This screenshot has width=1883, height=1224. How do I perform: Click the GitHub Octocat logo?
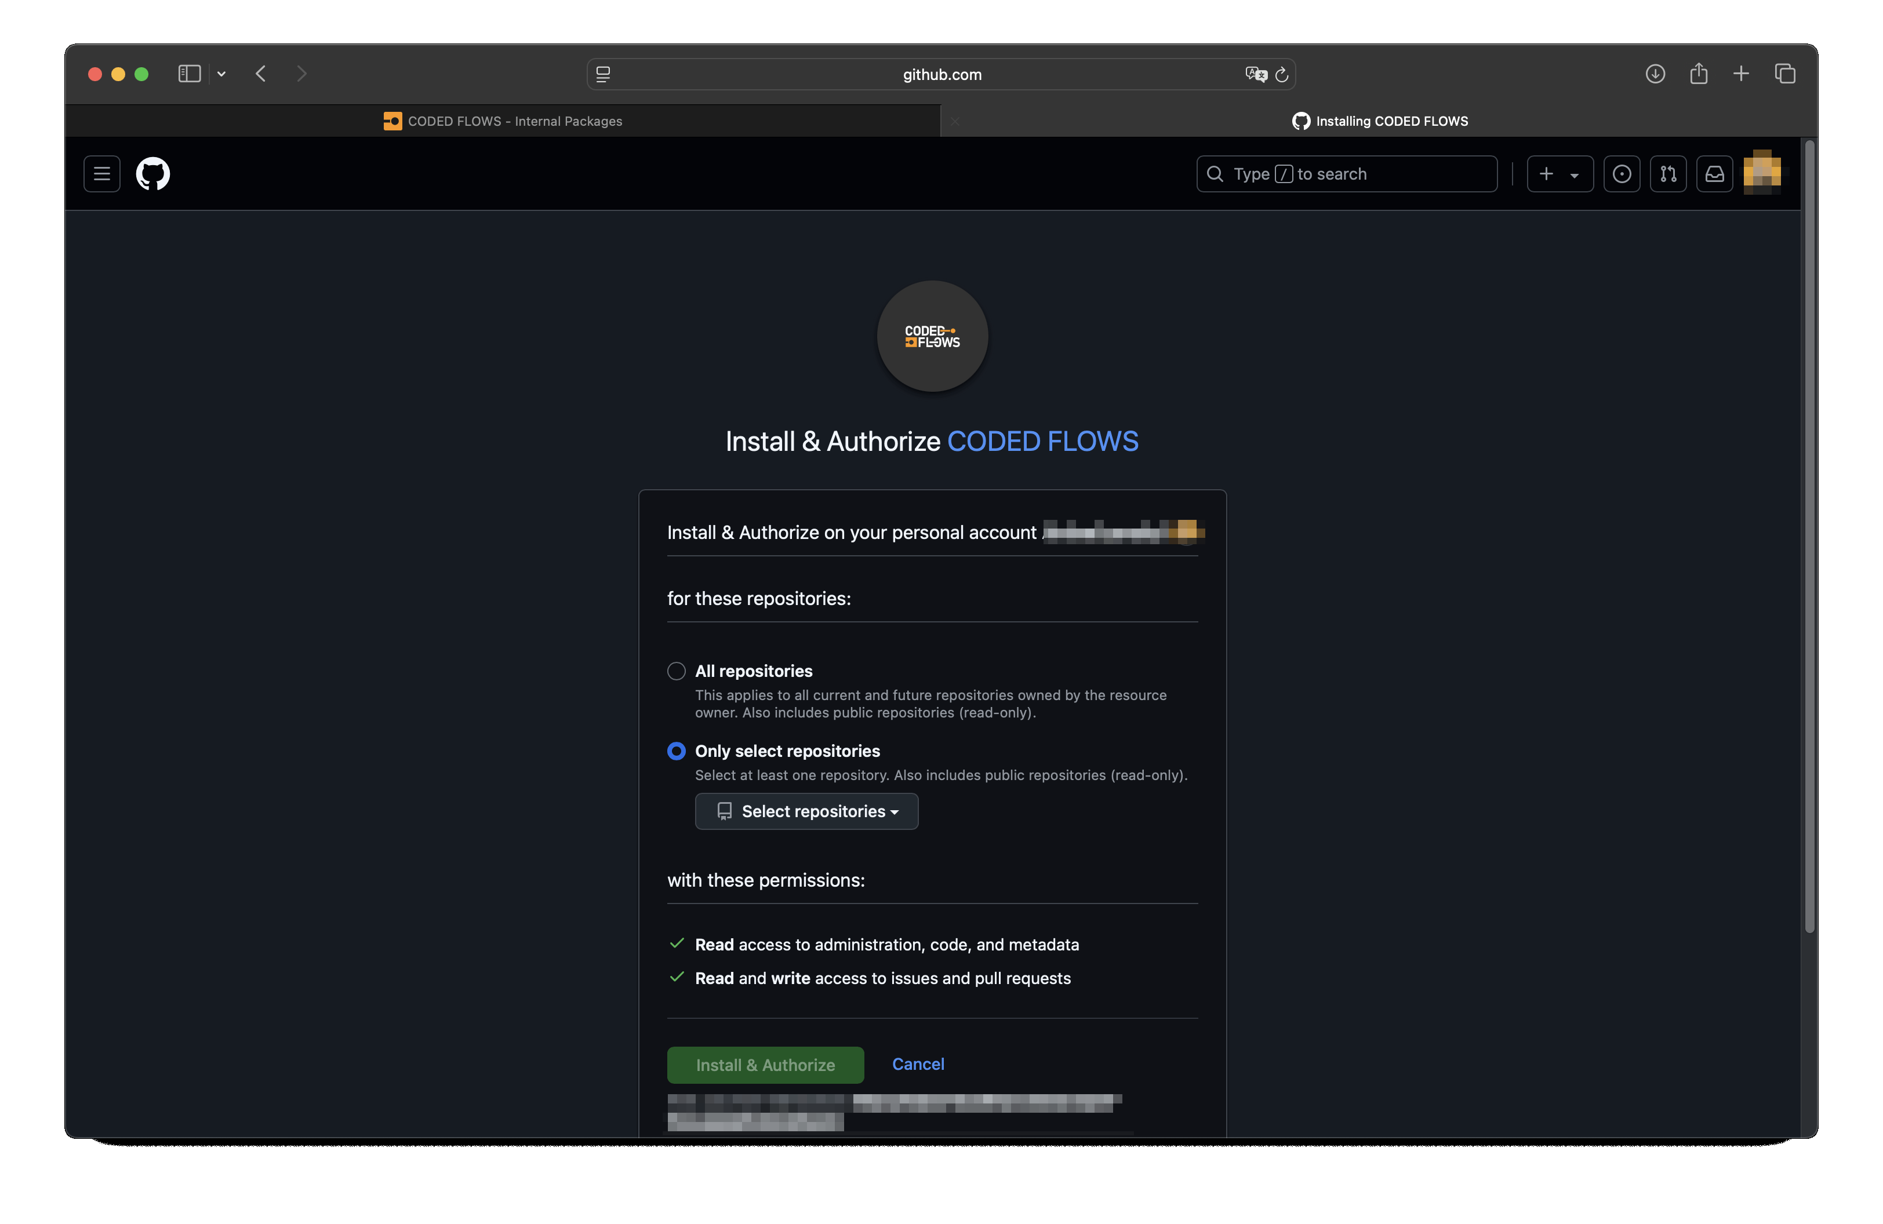pyautogui.click(x=152, y=174)
